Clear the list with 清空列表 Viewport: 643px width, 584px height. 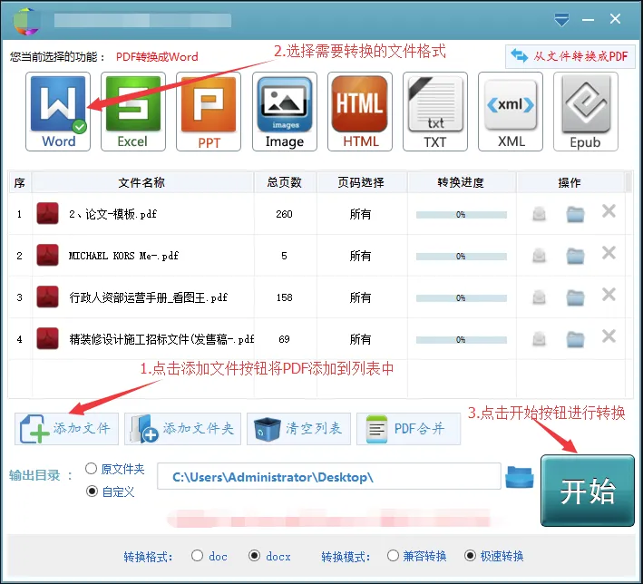(x=298, y=429)
